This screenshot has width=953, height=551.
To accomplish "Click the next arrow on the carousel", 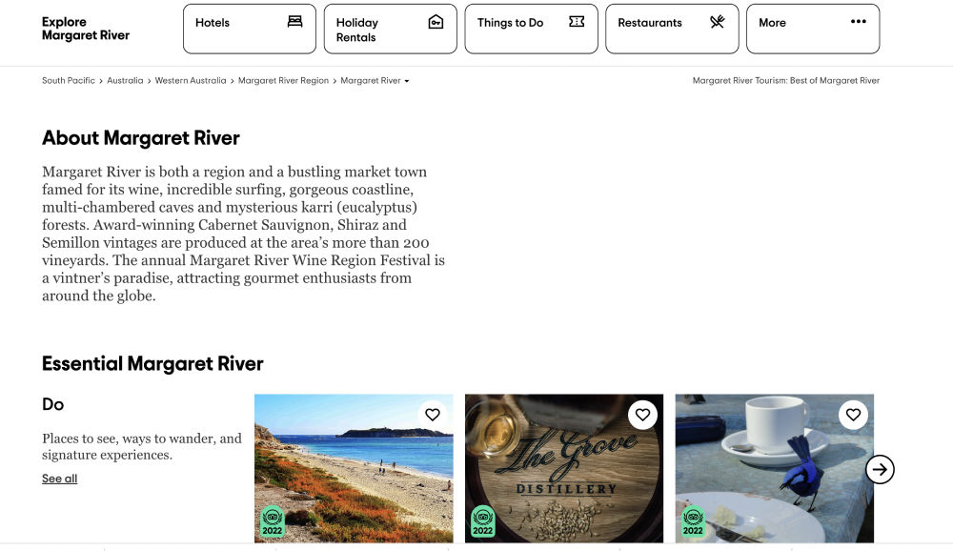I will [880, 470].
